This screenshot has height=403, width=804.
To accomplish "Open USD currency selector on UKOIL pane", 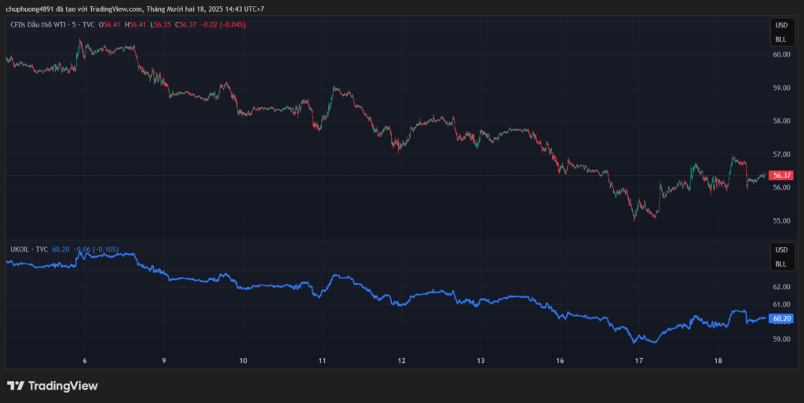I will click(x=780, y=249).
